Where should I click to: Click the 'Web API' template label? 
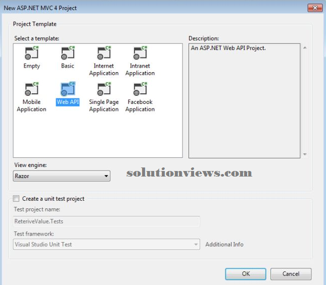point(68,102)
